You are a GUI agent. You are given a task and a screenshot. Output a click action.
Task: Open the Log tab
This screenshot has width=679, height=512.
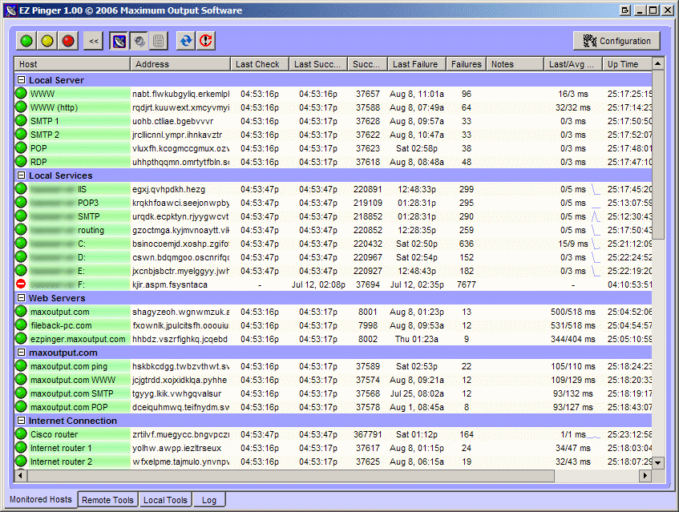208,500
